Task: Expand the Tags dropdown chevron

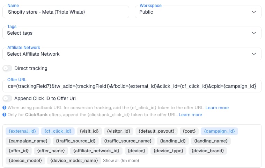Action: tap(254, 33)
